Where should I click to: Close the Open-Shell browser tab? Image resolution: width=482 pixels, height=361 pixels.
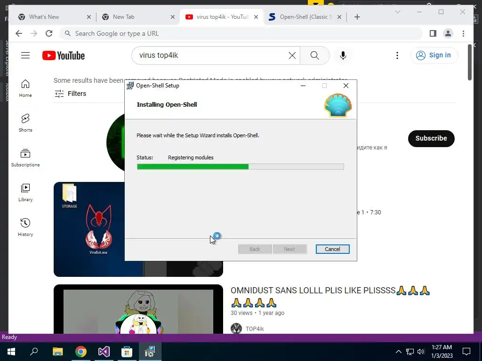(x=339, y=17)
